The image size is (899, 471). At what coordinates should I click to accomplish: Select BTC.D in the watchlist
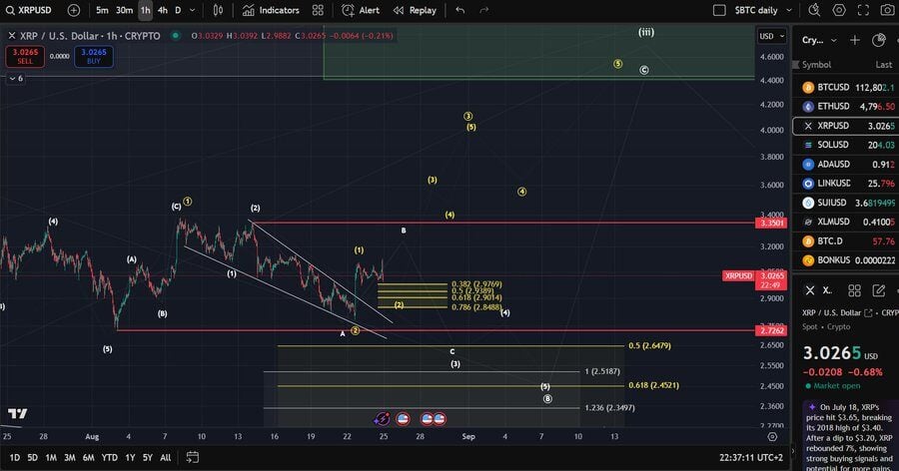coord(846,241)
